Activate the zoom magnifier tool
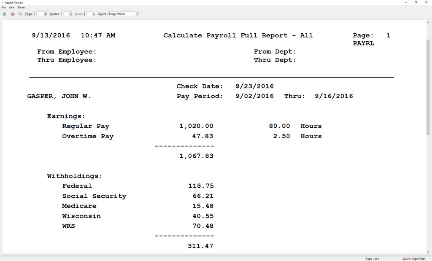This screenshot has height=261, width=432. (x=20, y=13)
